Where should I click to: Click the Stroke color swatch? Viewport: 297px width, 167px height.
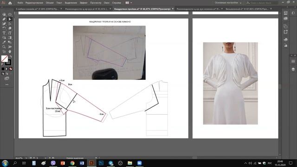[x=8, y=62]
